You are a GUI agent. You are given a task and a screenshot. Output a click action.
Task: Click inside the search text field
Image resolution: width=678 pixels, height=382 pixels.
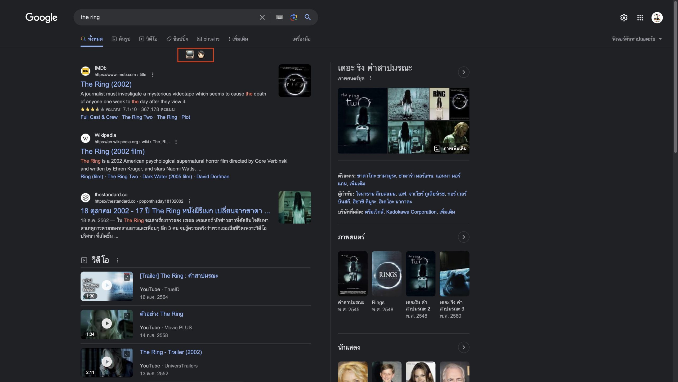click(164, 17)
